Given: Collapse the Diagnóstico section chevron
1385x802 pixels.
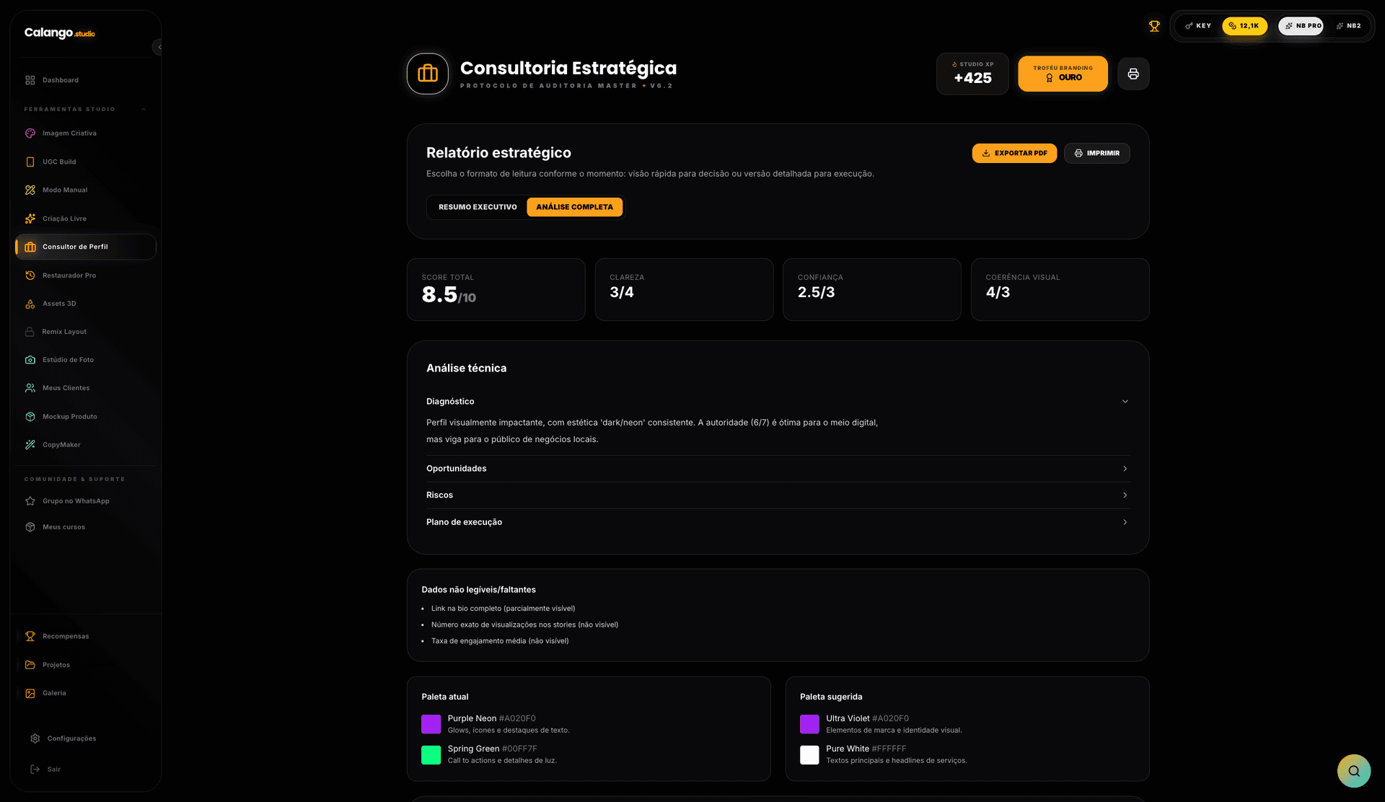Looking at the screenshot, I should [1125, 402].
